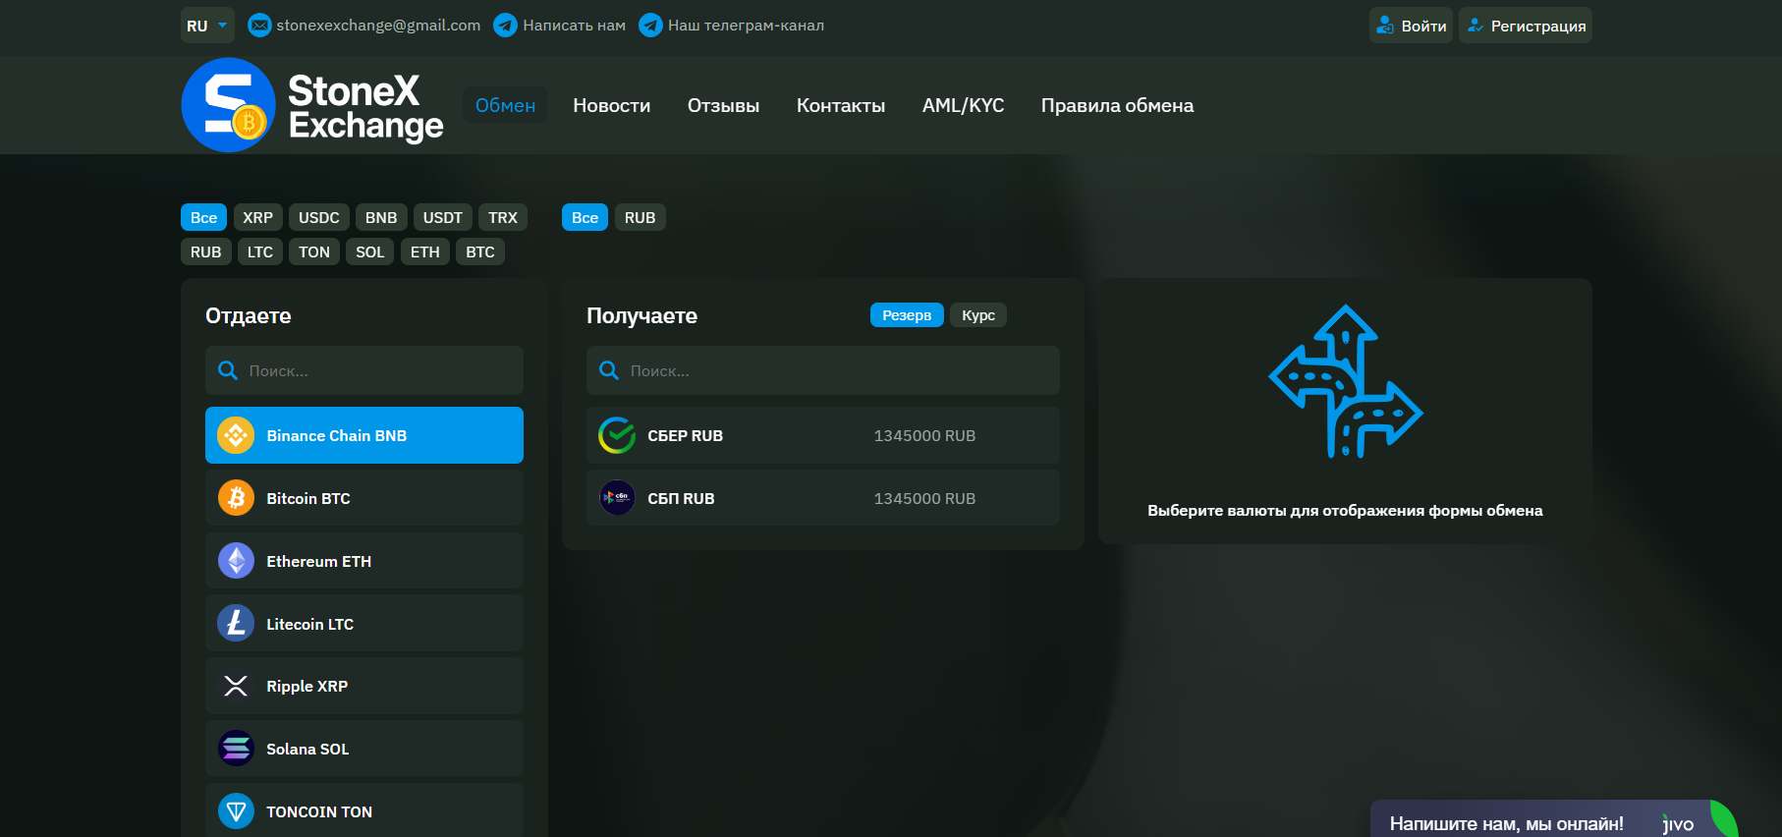The width and height of the screenshot is (1782, 837).
Task: Select Ripple XRP row
Action: pyautogui.click(x=364, y=686)
